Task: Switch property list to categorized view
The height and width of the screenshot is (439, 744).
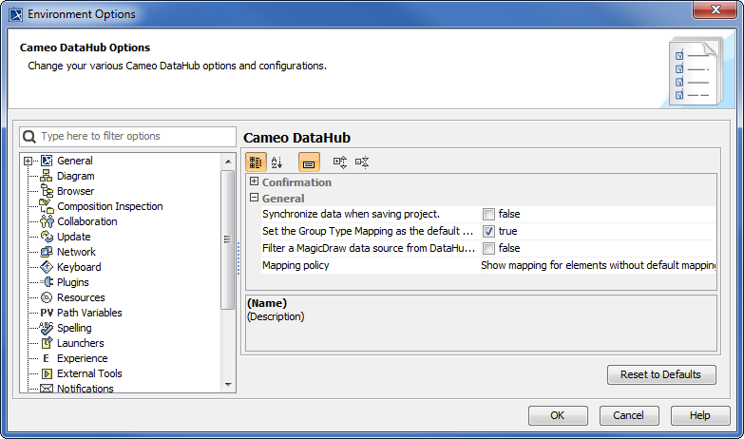Action: 256,162
